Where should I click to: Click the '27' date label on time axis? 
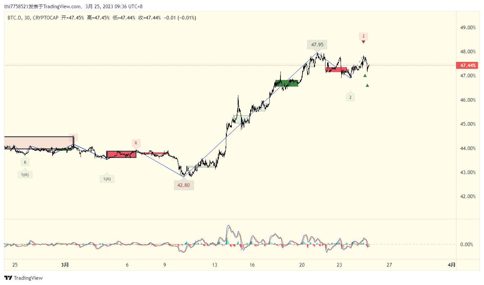click(x=389, y=265)
